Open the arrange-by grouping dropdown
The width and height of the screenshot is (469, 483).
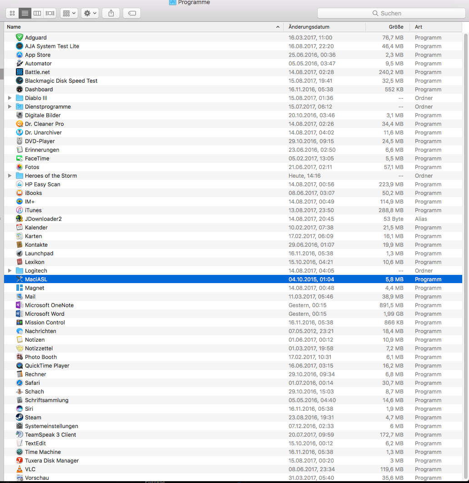tap(69, 13)
